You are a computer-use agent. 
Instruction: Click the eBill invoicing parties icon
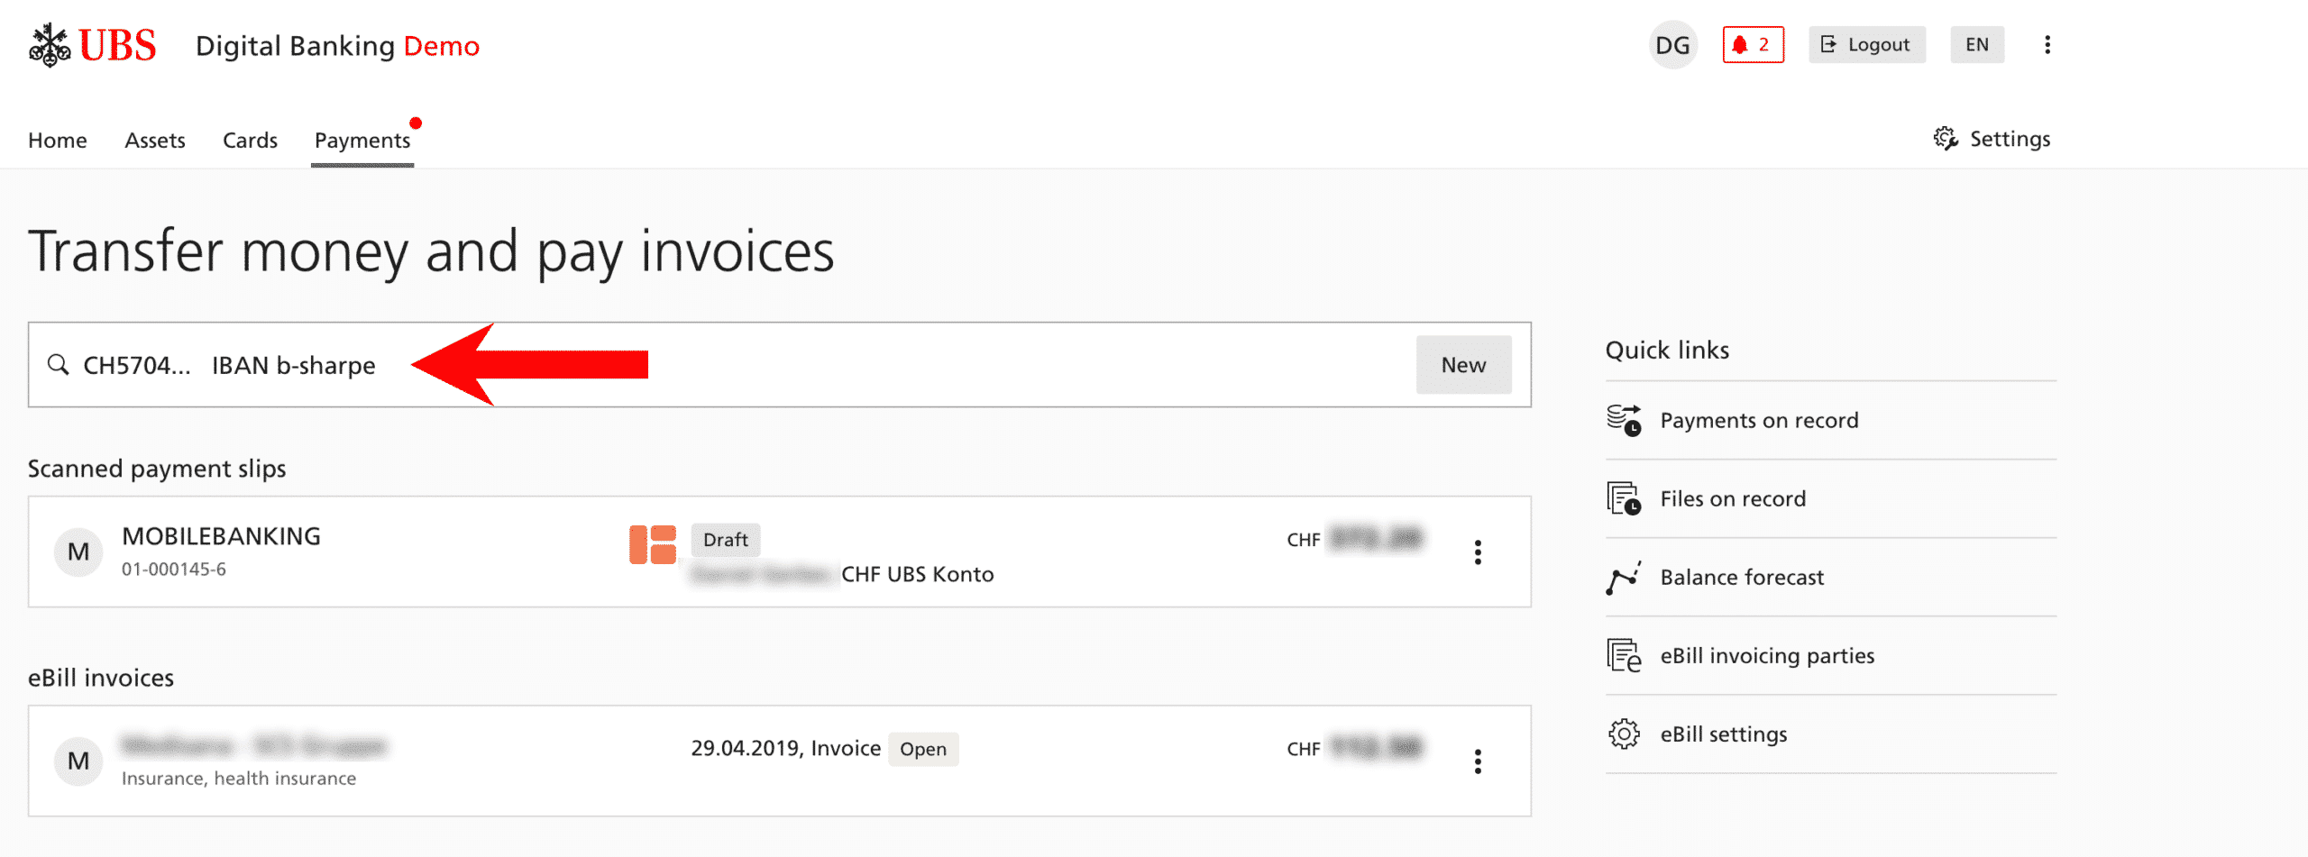point(1624,655)
